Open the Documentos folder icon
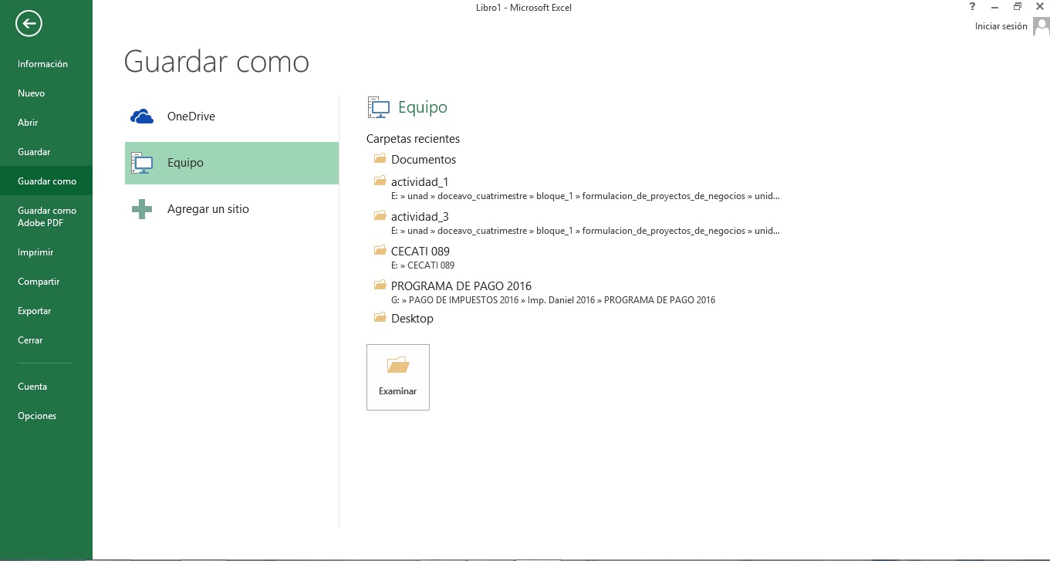Image resolution: width=1050 pixels, height=561 pixels. 380,159
